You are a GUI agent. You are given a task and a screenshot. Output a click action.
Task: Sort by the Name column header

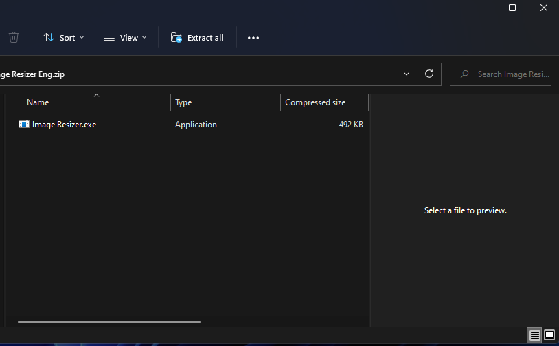point(38,102)
